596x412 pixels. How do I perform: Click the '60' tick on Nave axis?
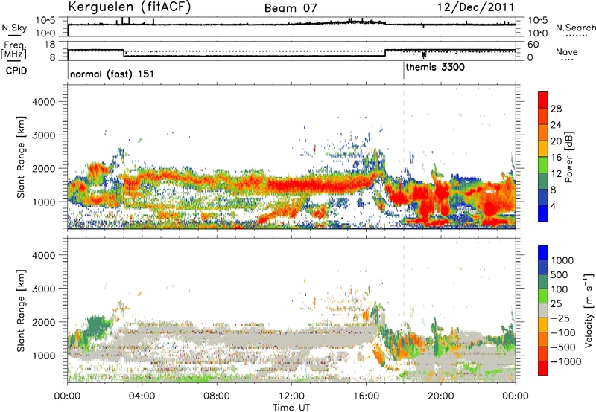(x=533, y=45)
